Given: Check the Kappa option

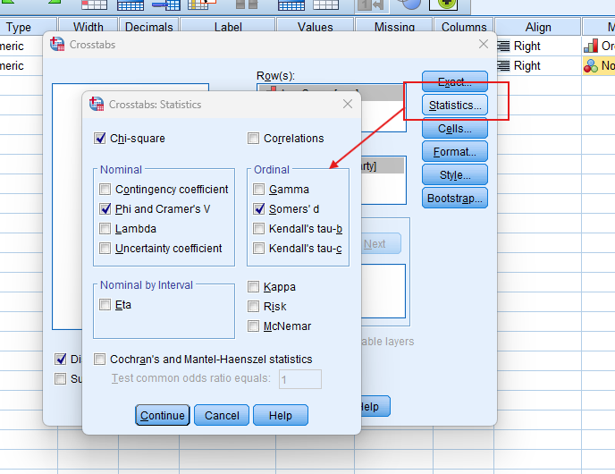Looking at the screenshot, I should [x=254, y=287].
